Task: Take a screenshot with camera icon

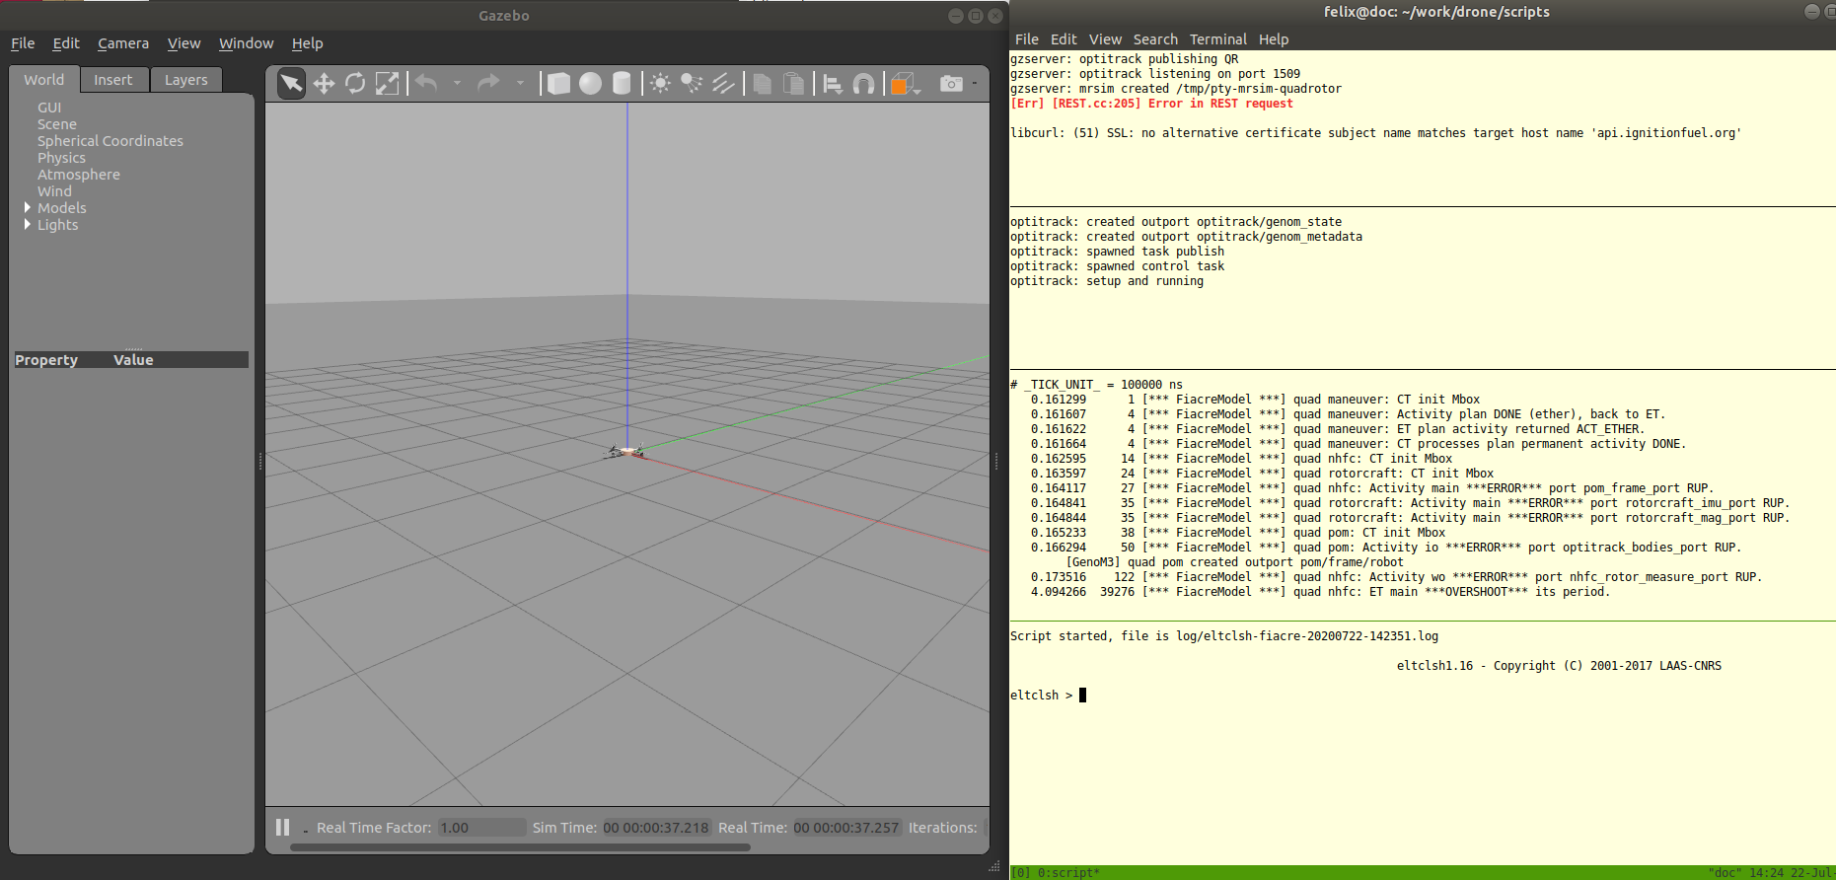Action: (x=951, y=84)
